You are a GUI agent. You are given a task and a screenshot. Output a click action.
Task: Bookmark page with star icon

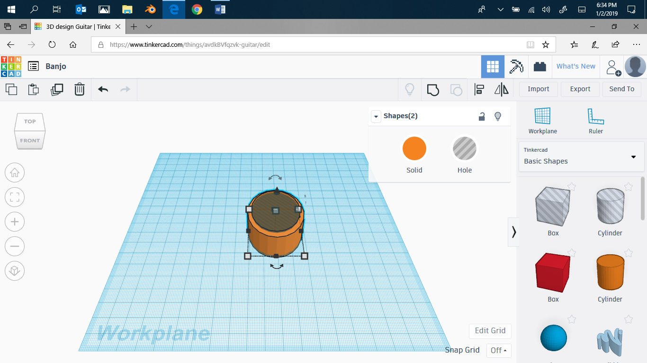546,45
